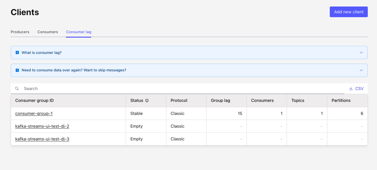Switch to the Producers tab

coord(20,32)
